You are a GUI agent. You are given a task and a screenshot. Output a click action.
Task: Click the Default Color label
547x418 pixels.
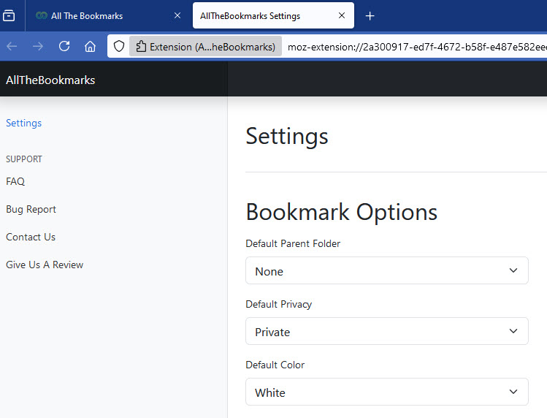pyautogui.click(x=275, y=365)
